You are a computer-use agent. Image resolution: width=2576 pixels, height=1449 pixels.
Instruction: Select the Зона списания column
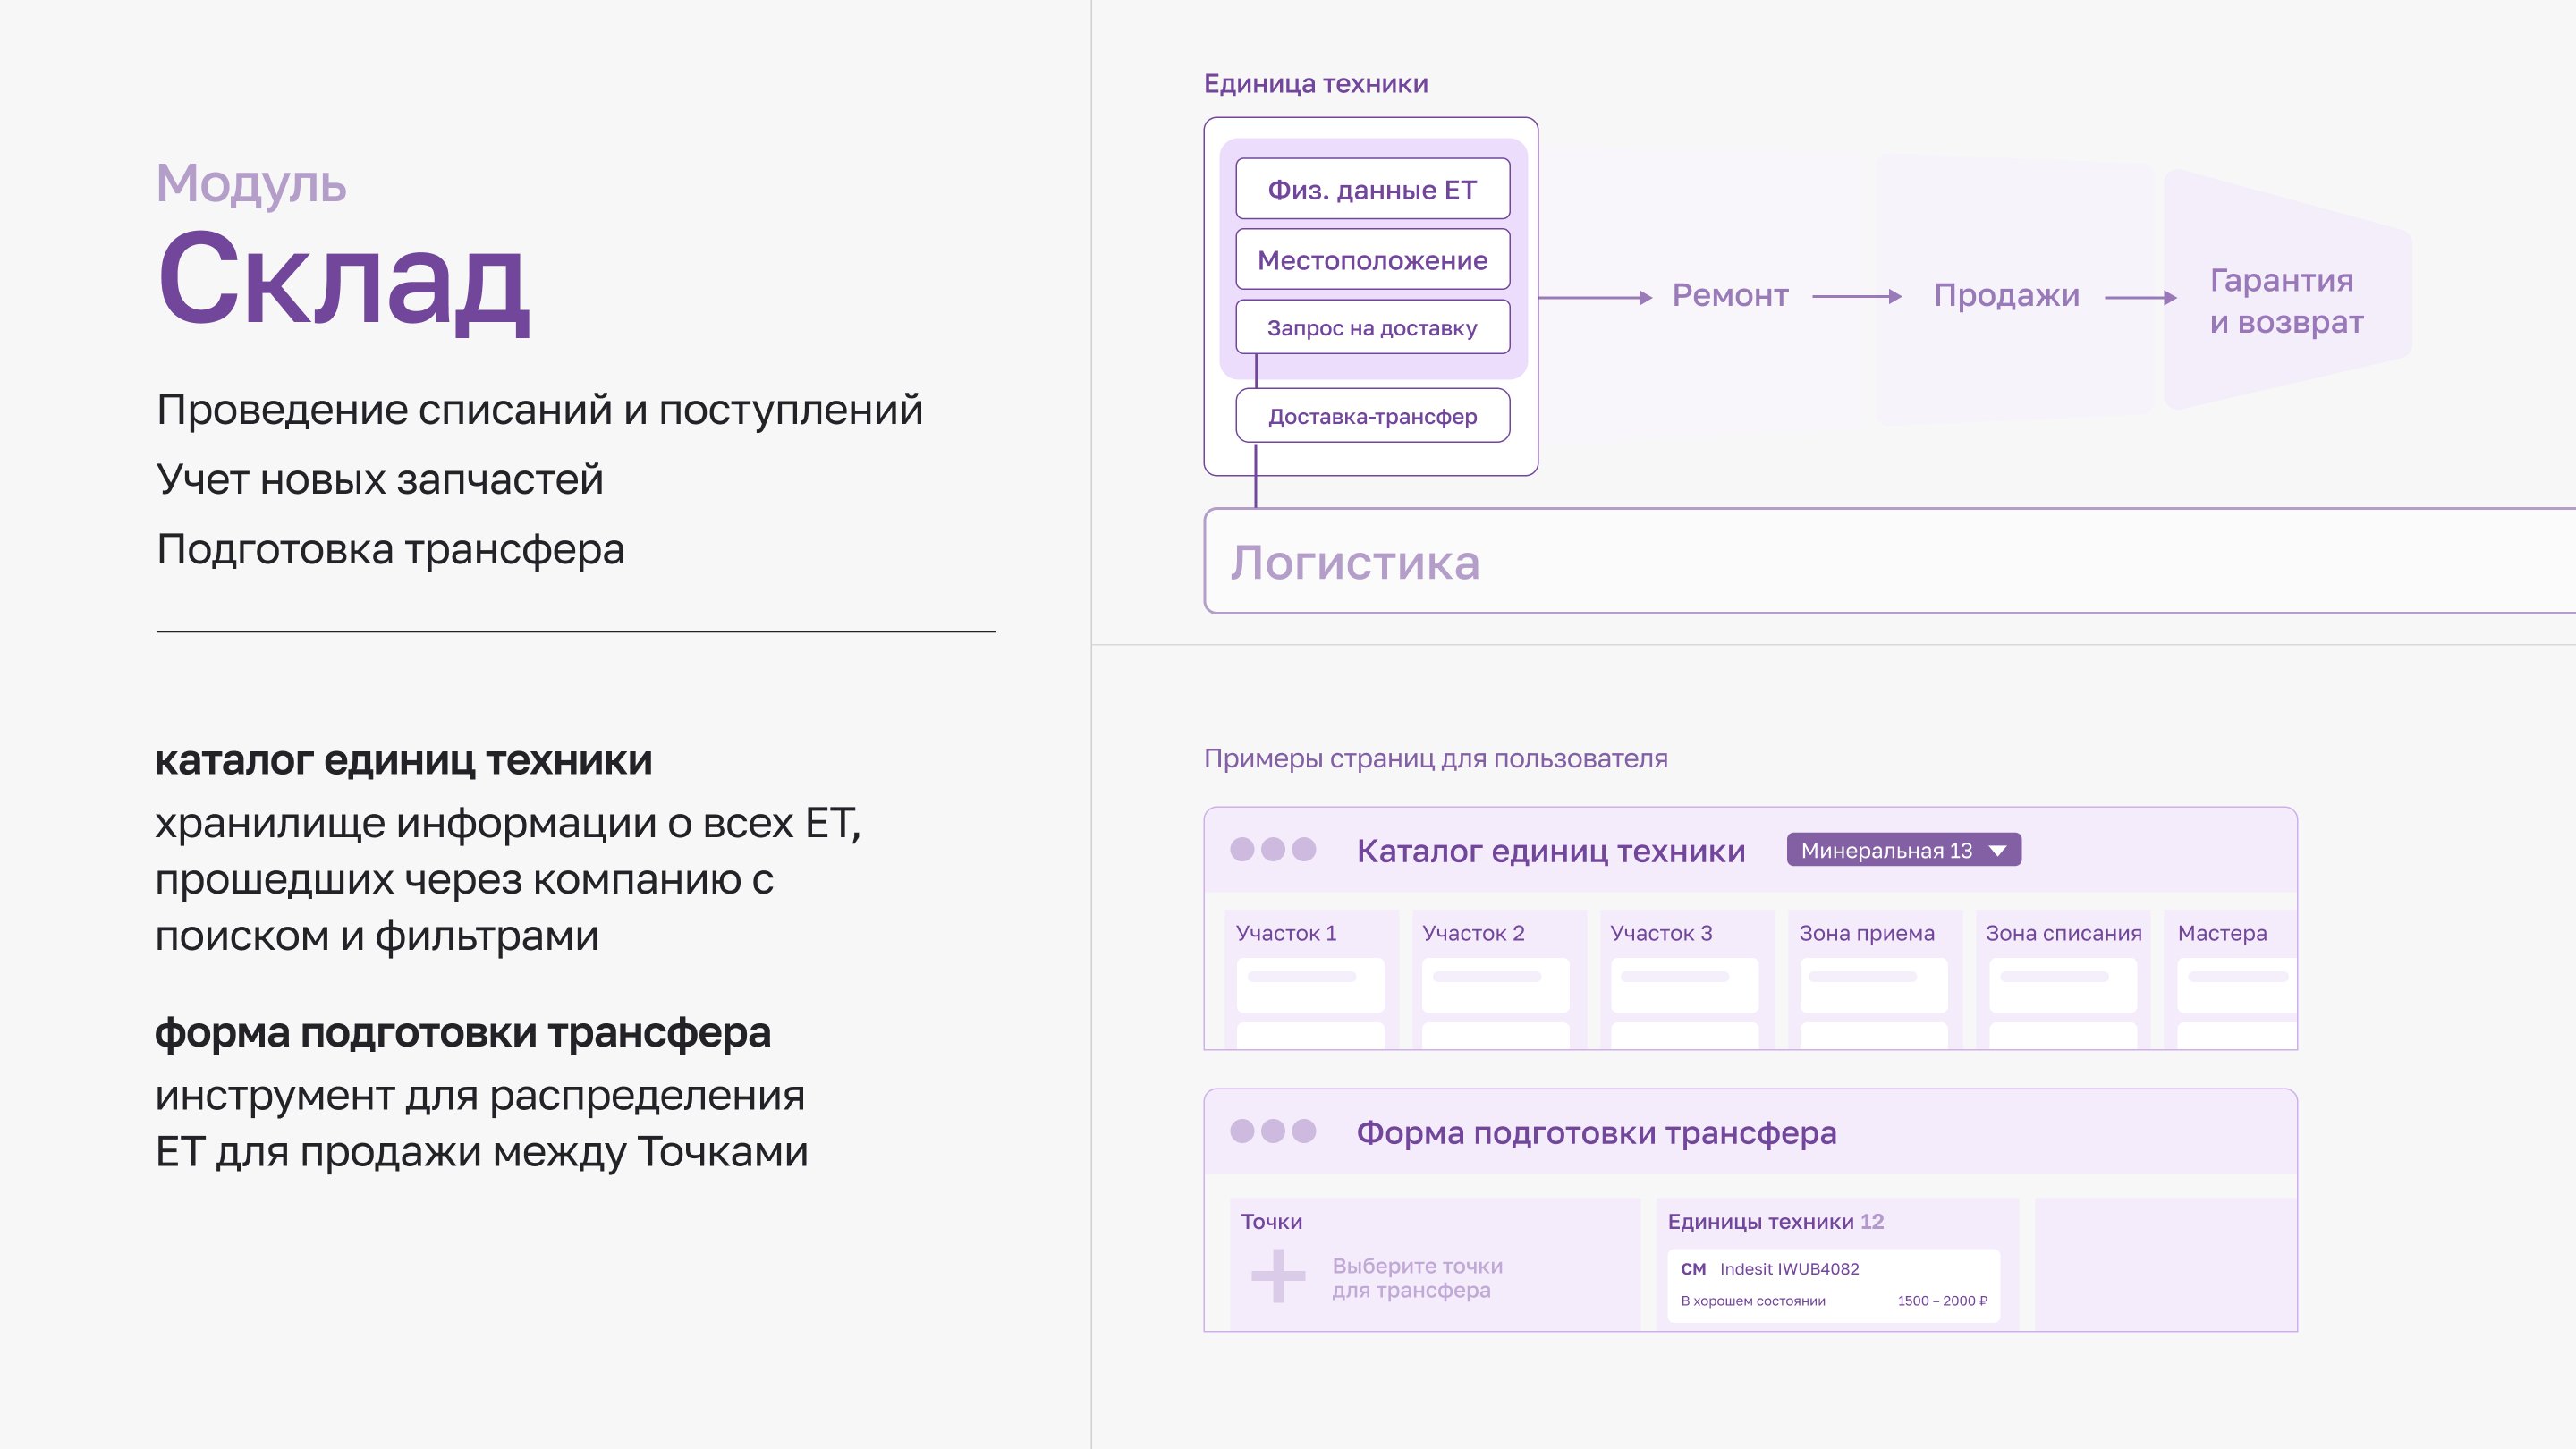(x=2063, y=933)
